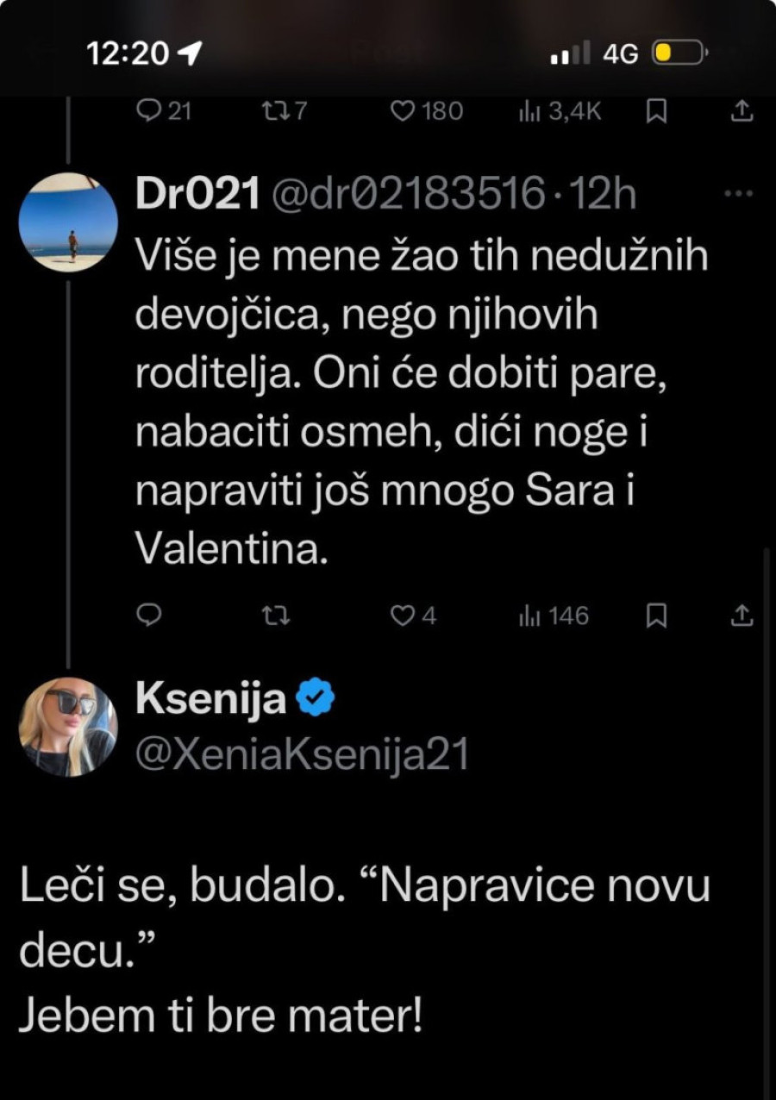776x1100 pixels.
Task: Share the top tweet
Action: click(740, 110)
